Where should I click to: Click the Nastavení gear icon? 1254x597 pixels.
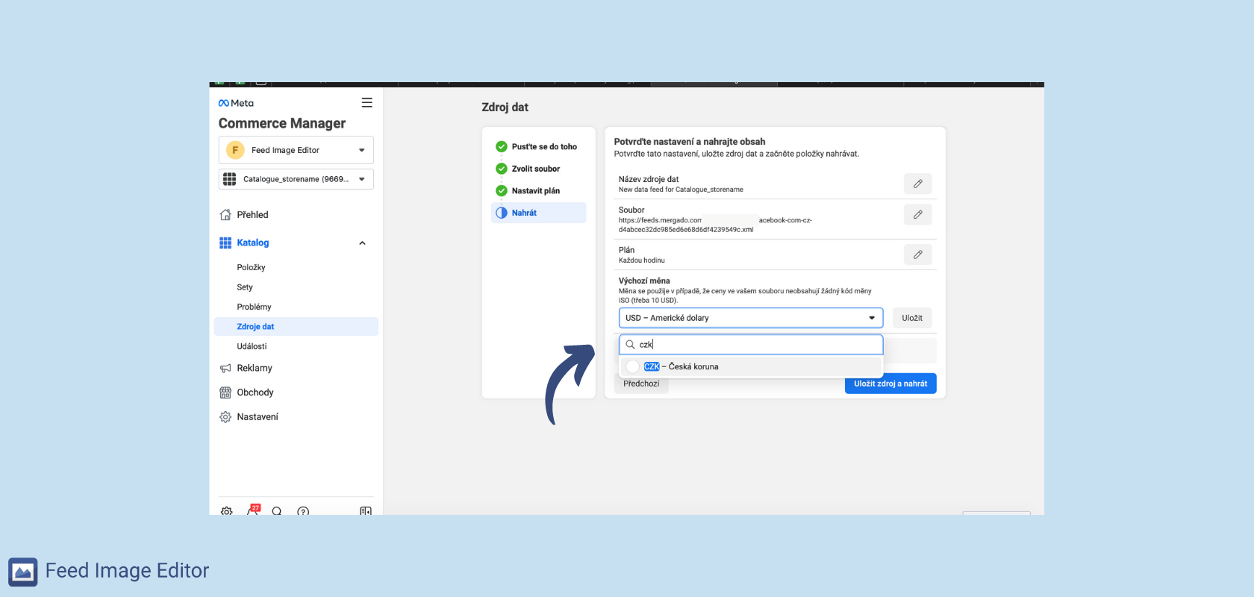225,417
